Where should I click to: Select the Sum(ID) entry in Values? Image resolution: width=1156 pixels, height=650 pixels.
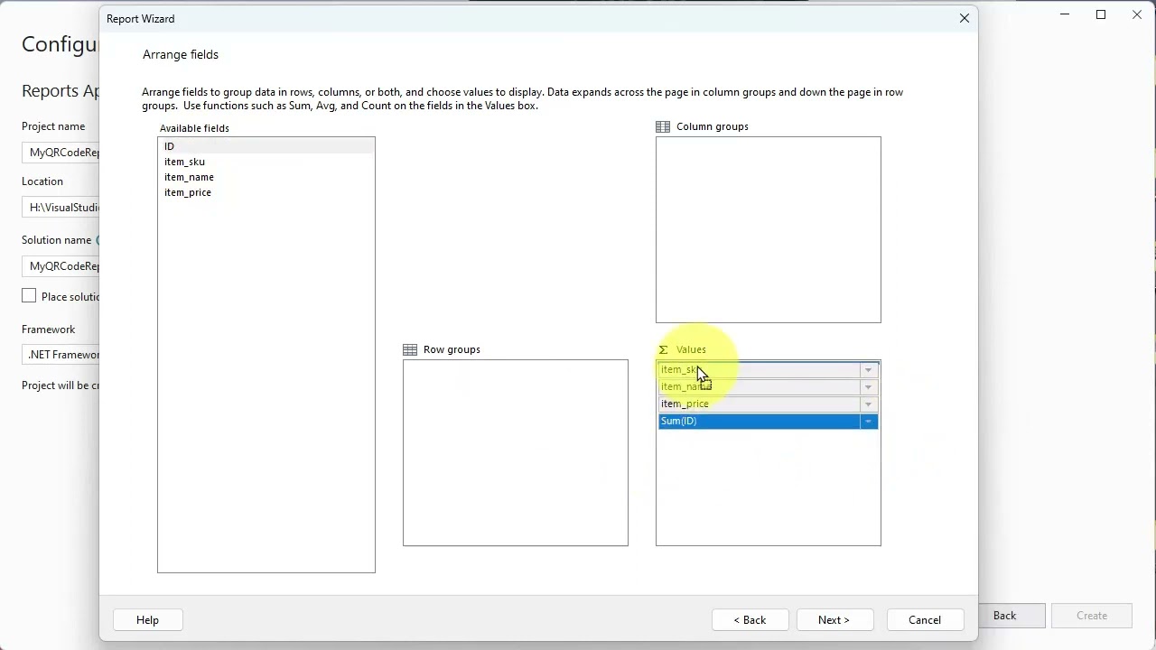click(759, 422)
